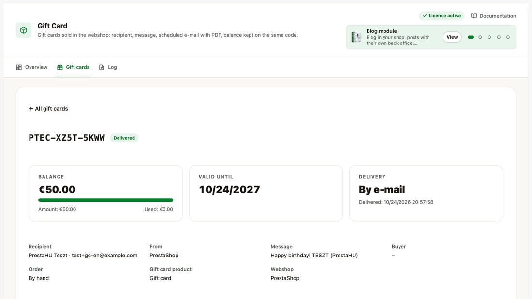
Task: Select the second carousel dot in promo banner
Action: pyautogui.click(x=480, y=37)
